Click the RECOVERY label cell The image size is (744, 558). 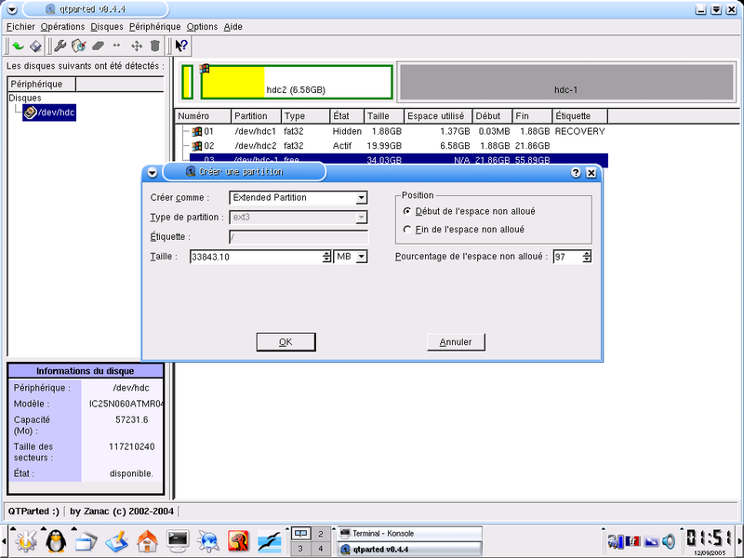pos(579,131)
